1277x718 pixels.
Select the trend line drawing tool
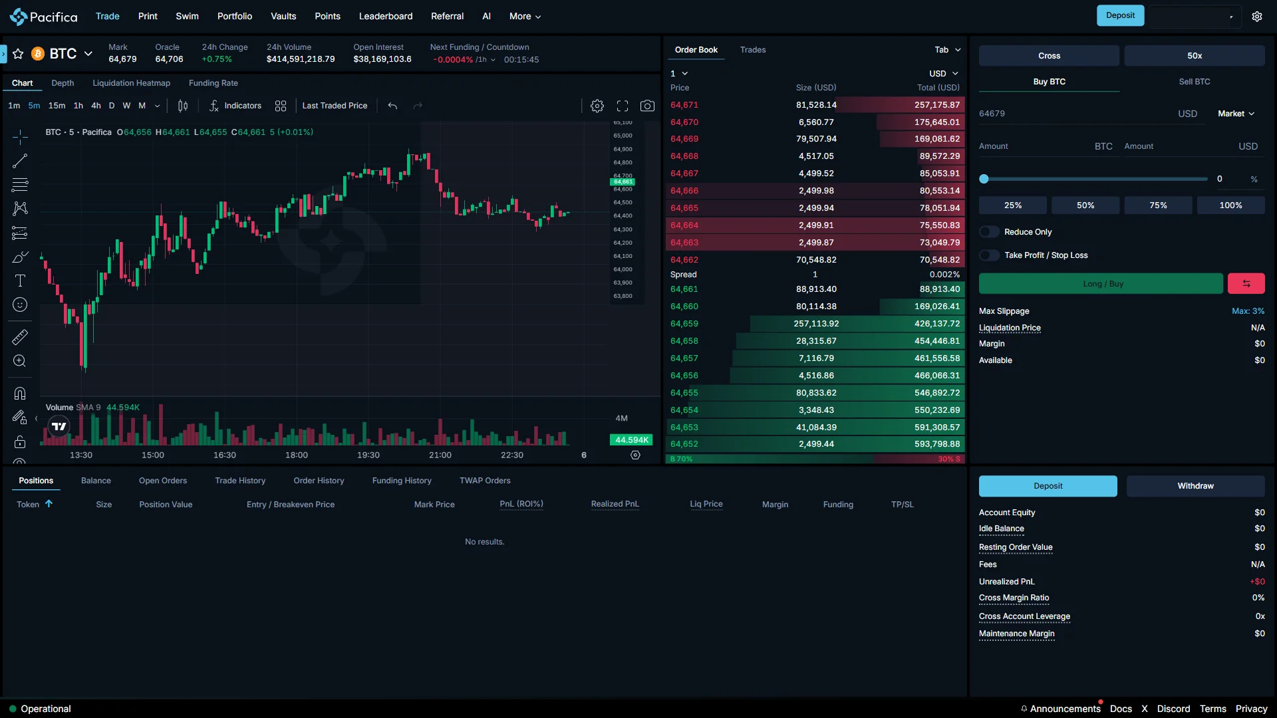tap(20, 161)
